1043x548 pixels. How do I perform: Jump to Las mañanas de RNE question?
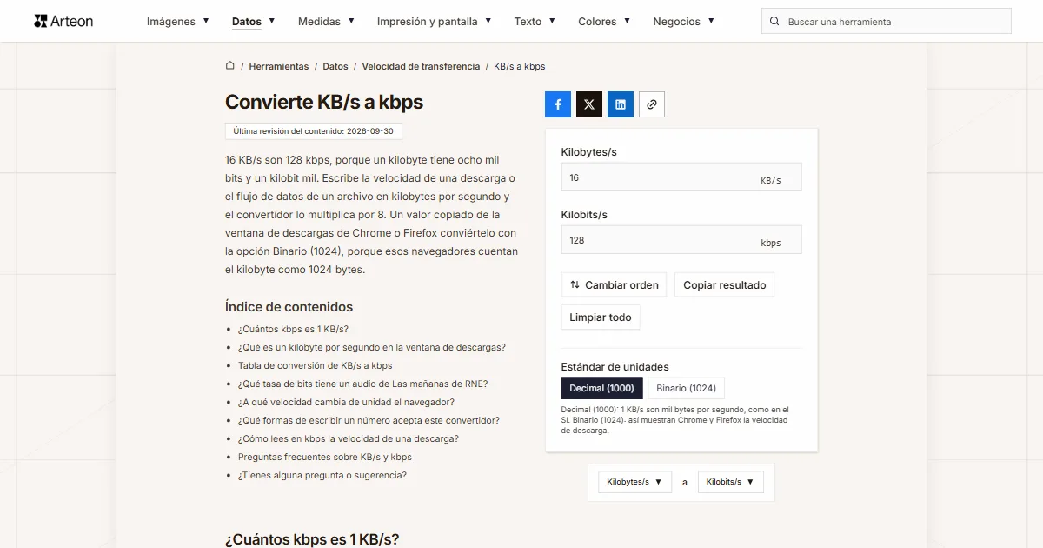point(362,384)
